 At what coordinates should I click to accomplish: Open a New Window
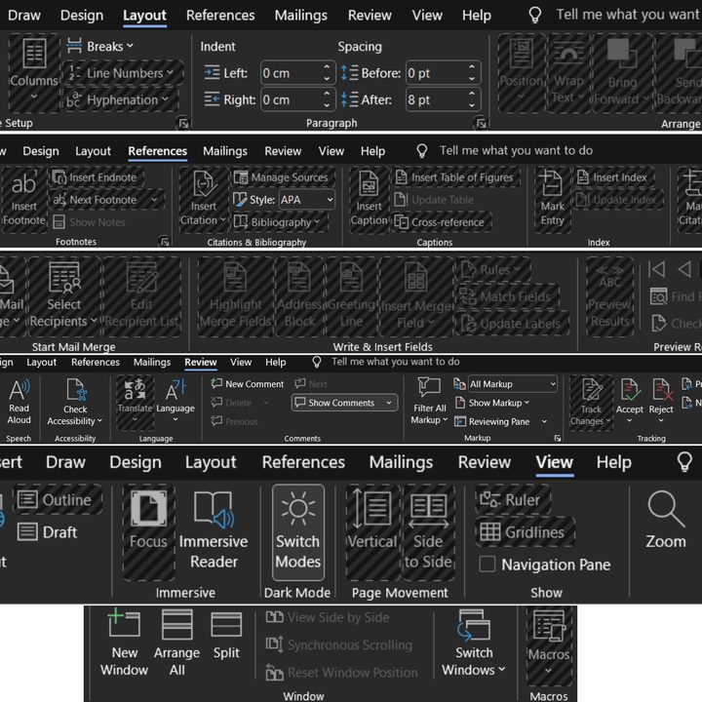pyautogui.click(x=124, y=643)
